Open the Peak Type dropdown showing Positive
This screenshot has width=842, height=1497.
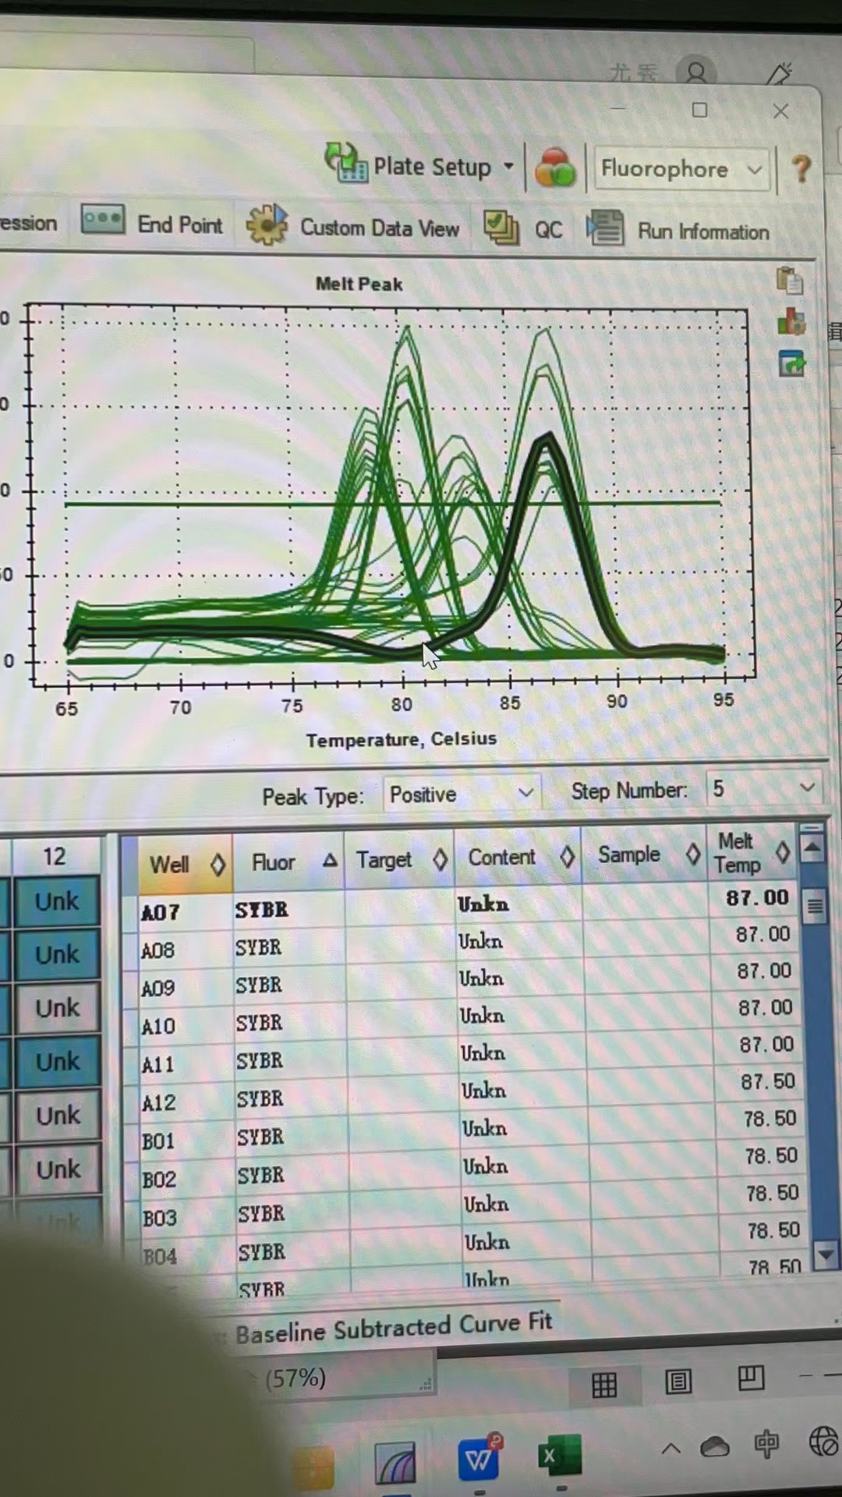click(x=462, y=795)
